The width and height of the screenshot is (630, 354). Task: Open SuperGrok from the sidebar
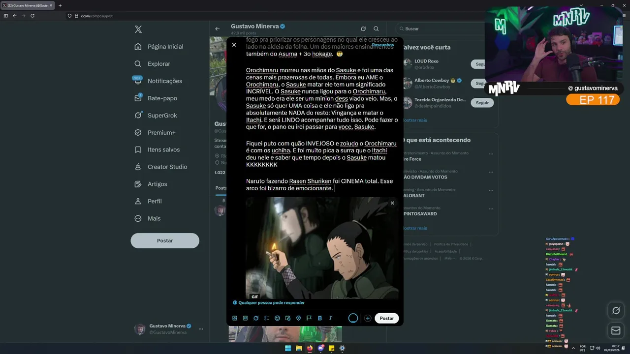[156, 116]
